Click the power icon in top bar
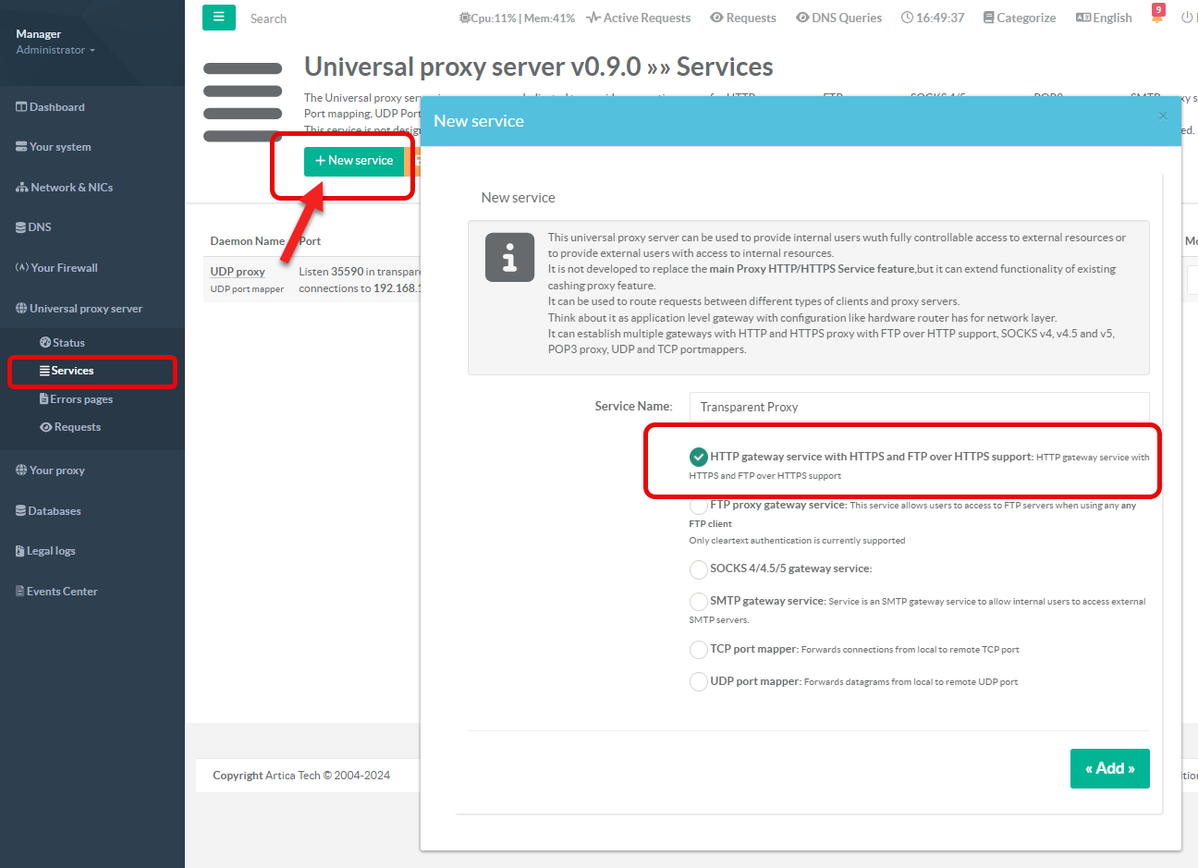Viewport: 1198px width, 868px height. point(1187,18)
